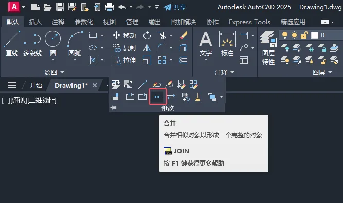Toggle layer 0 on/off light bulb
Image resolution: width=343 pixels, height=203 pixels.
285,35
